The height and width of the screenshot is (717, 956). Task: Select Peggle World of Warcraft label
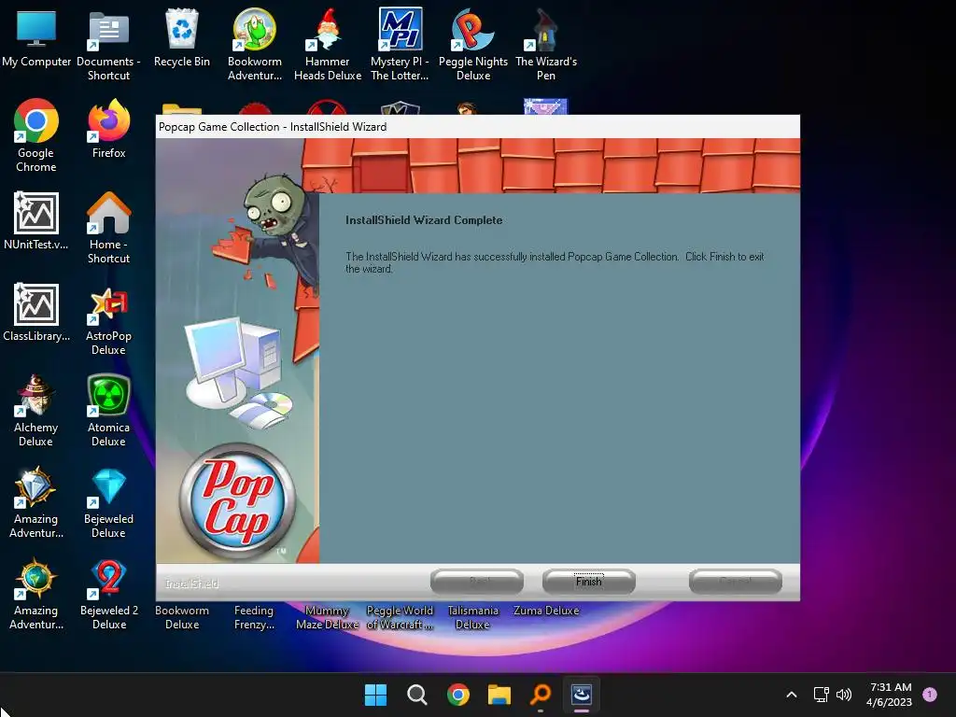point(400,617)
